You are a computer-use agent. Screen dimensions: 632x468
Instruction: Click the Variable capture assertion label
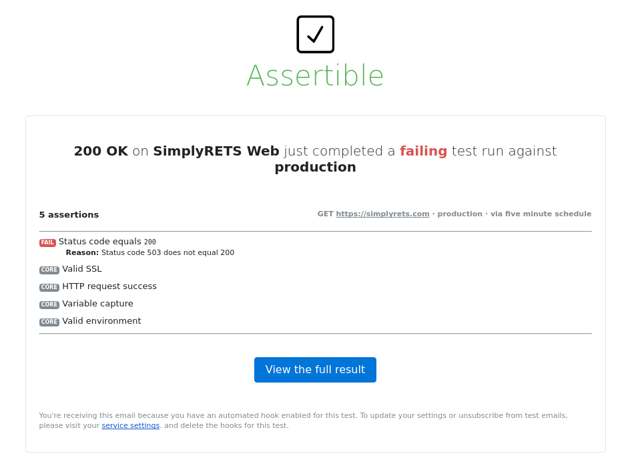[97, 304]
